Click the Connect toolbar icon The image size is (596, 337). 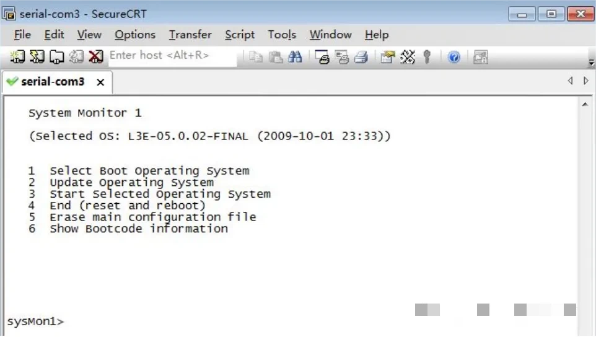click(17, 57)
